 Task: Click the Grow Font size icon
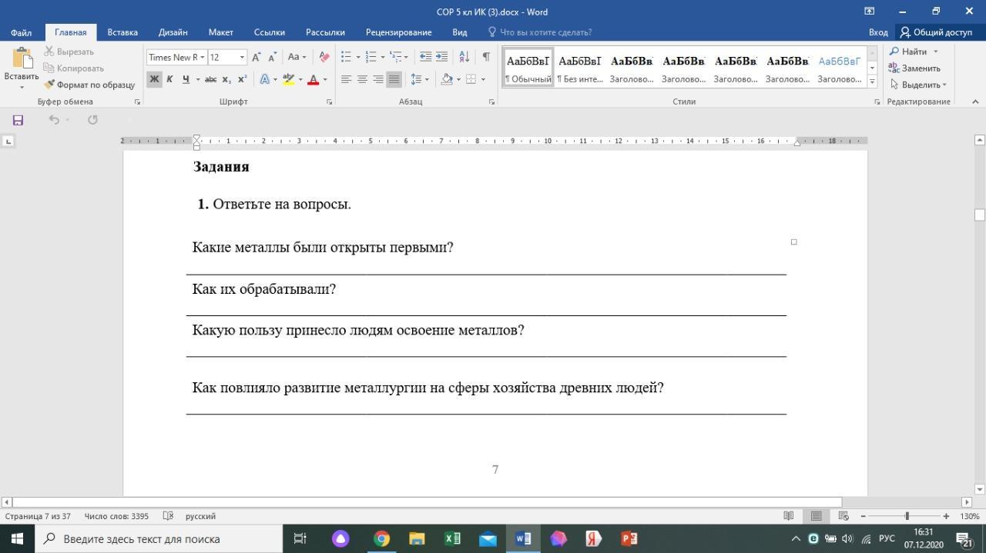[257, 57]
